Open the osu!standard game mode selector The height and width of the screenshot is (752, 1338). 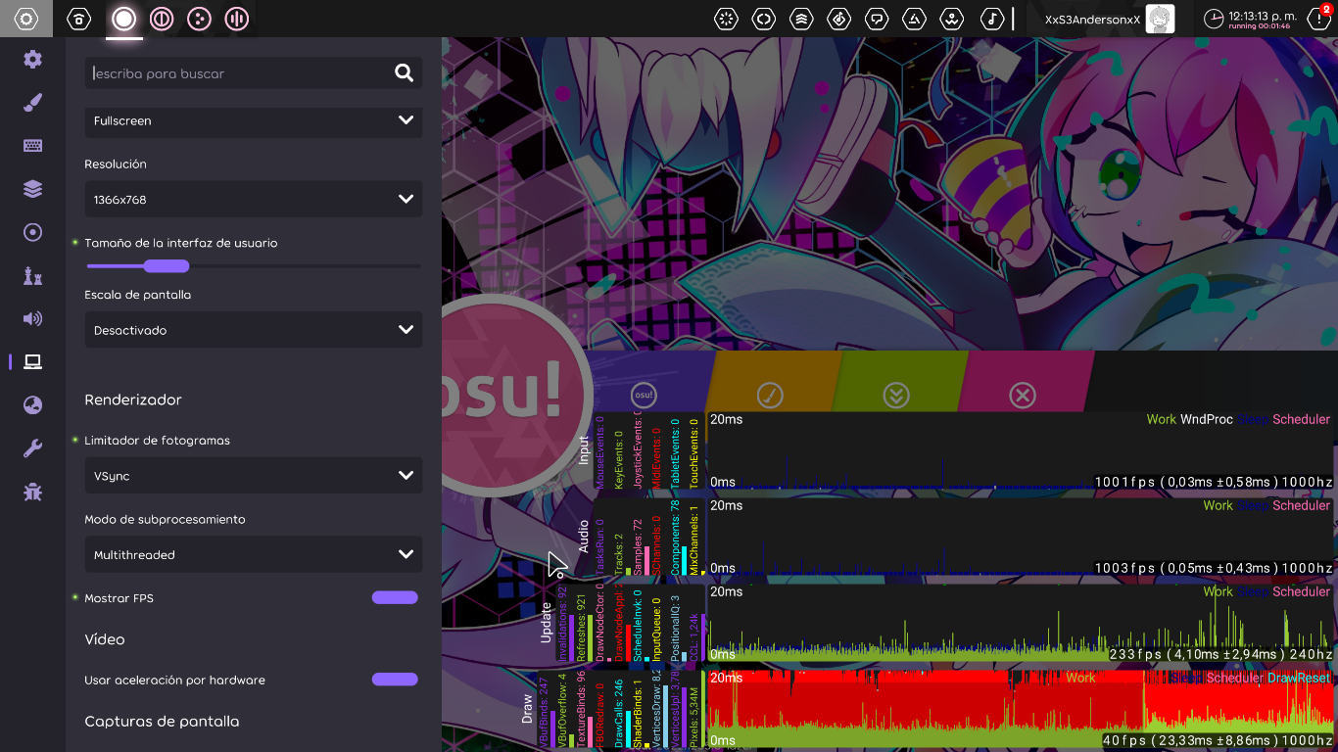(124, 18)
